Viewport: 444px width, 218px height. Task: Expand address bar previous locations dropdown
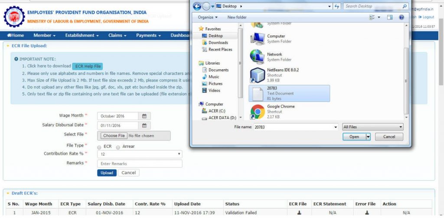click(x=330, y=6)
